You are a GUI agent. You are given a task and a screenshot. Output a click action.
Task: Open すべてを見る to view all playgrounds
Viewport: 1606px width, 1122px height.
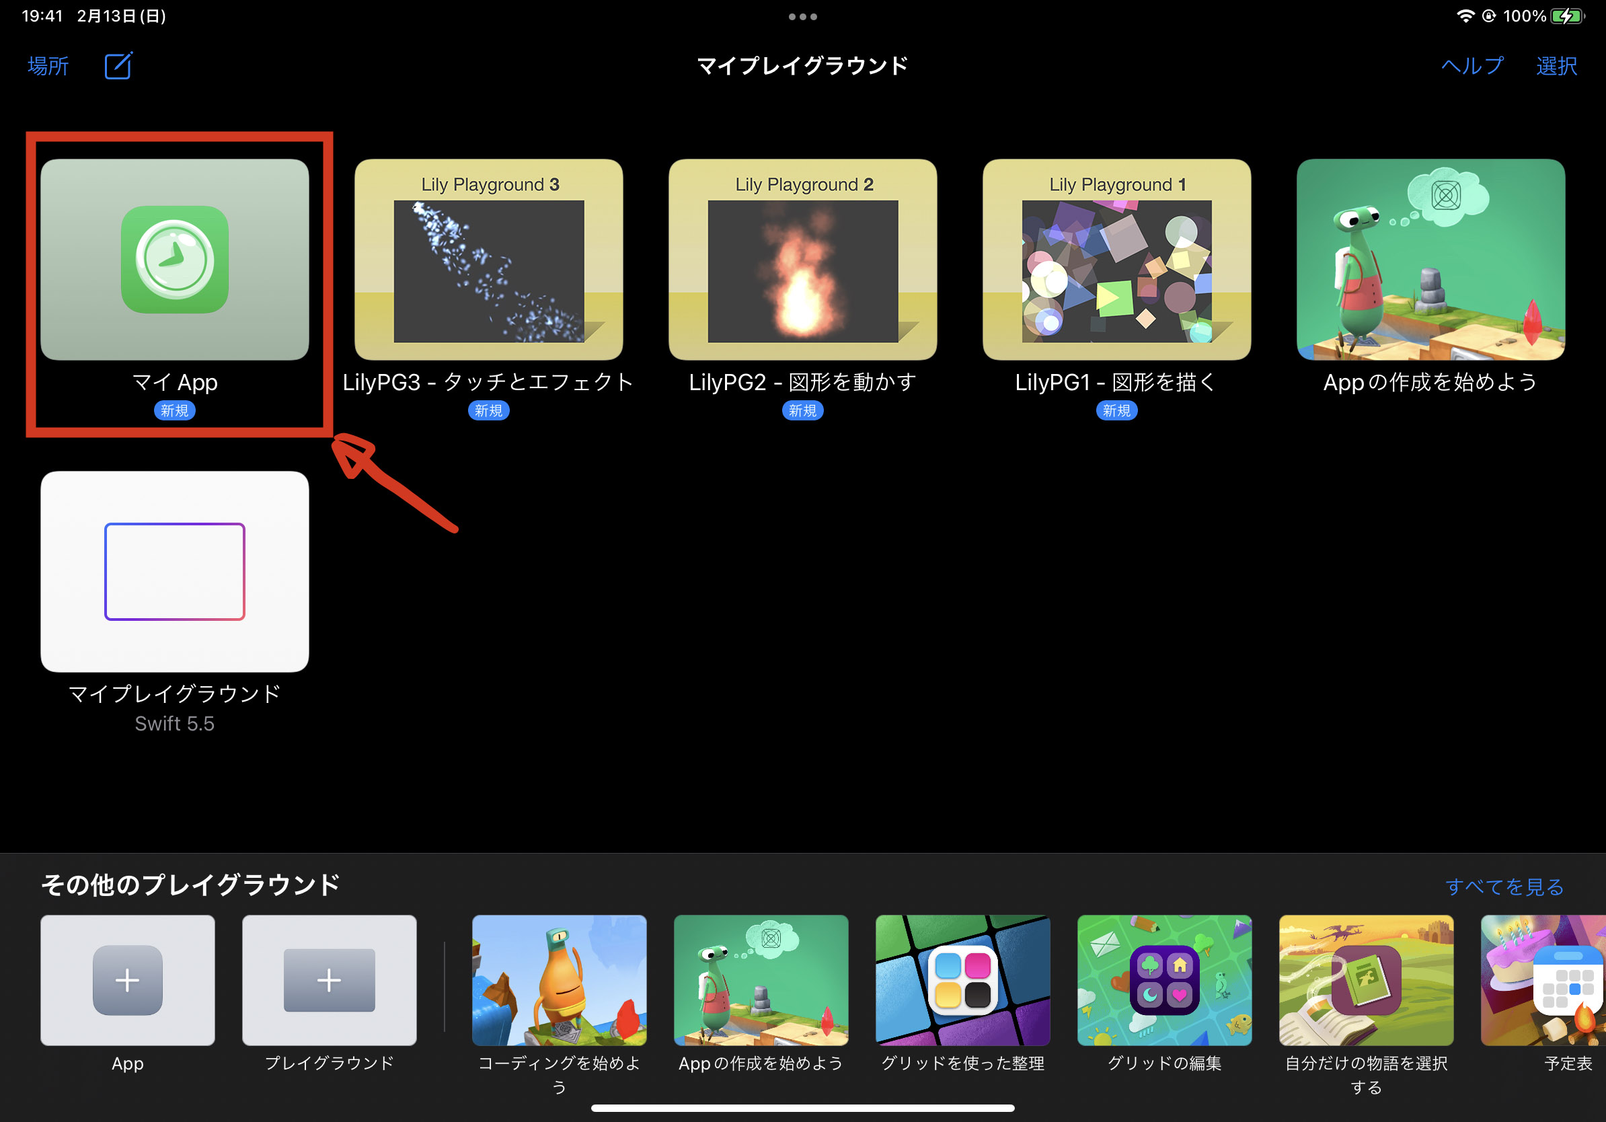point(1504,887)
